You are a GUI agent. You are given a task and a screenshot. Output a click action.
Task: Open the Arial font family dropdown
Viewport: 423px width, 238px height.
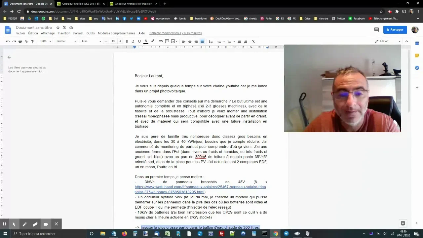(x=91, y=41)
